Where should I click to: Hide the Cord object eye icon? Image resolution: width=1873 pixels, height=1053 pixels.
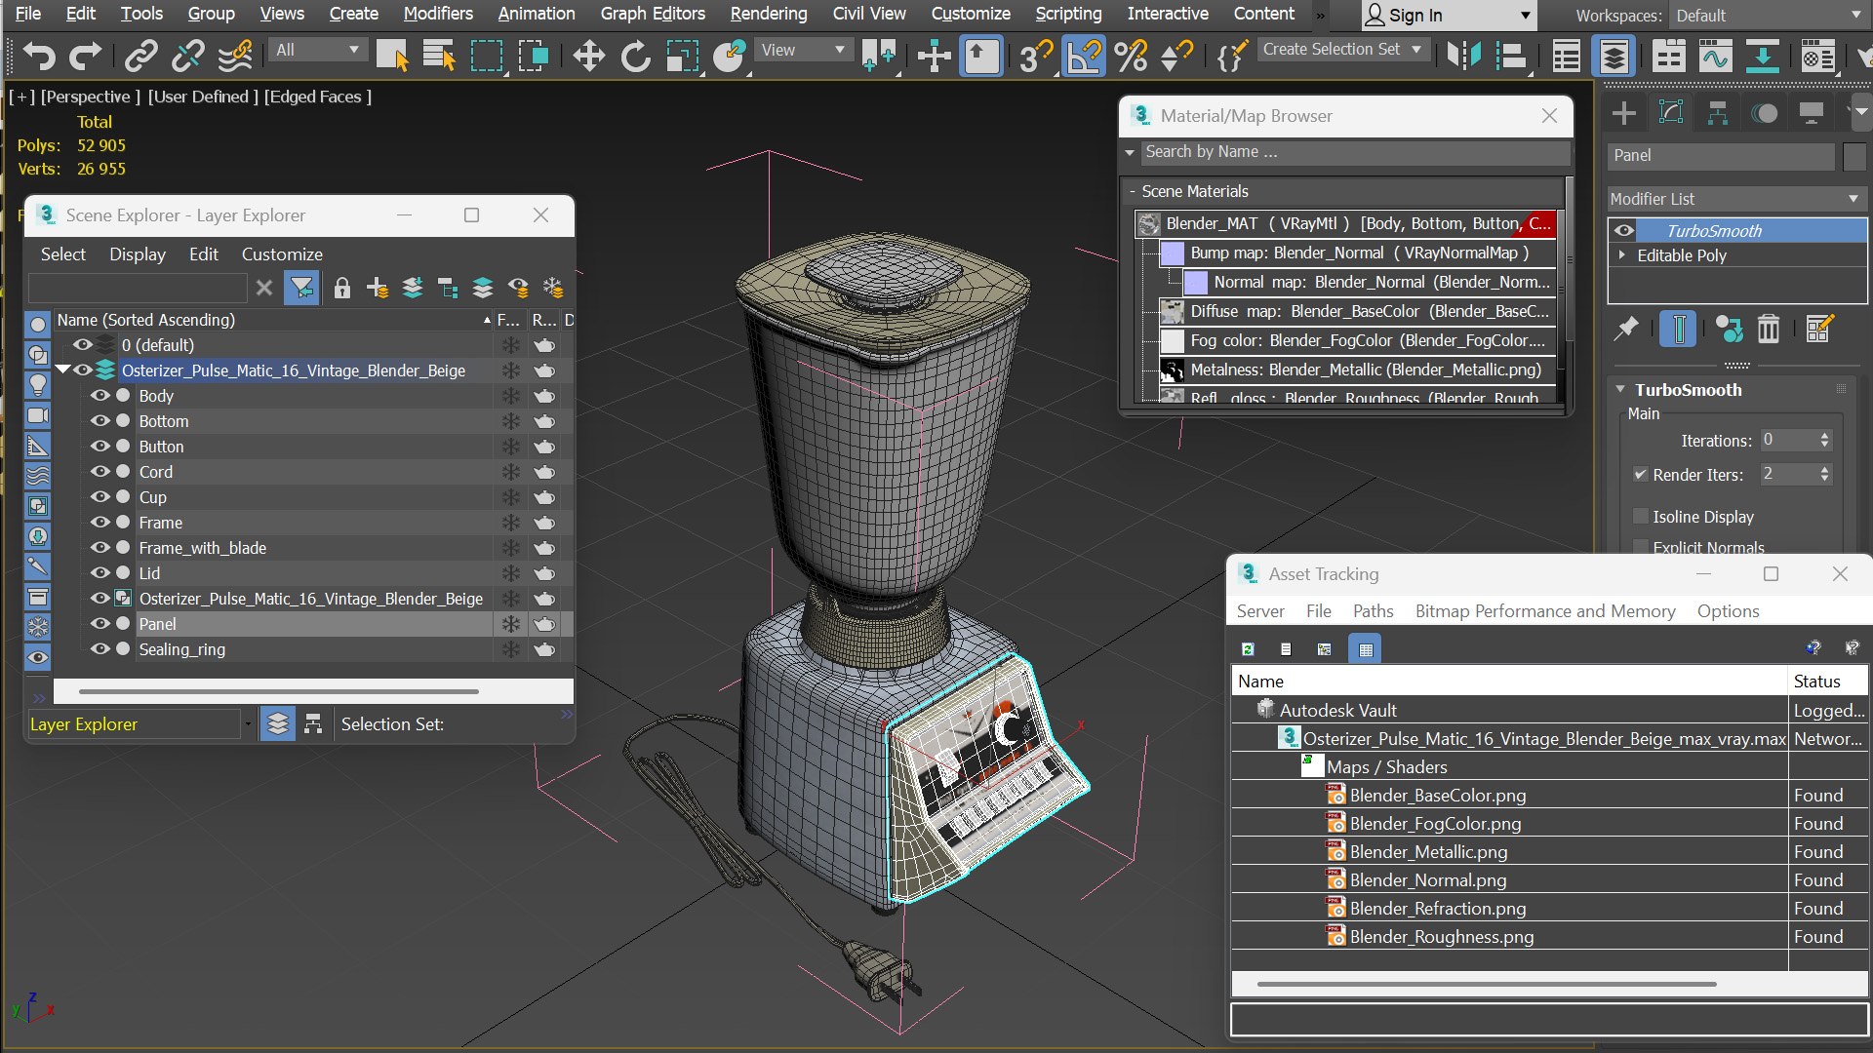(100, 472)
